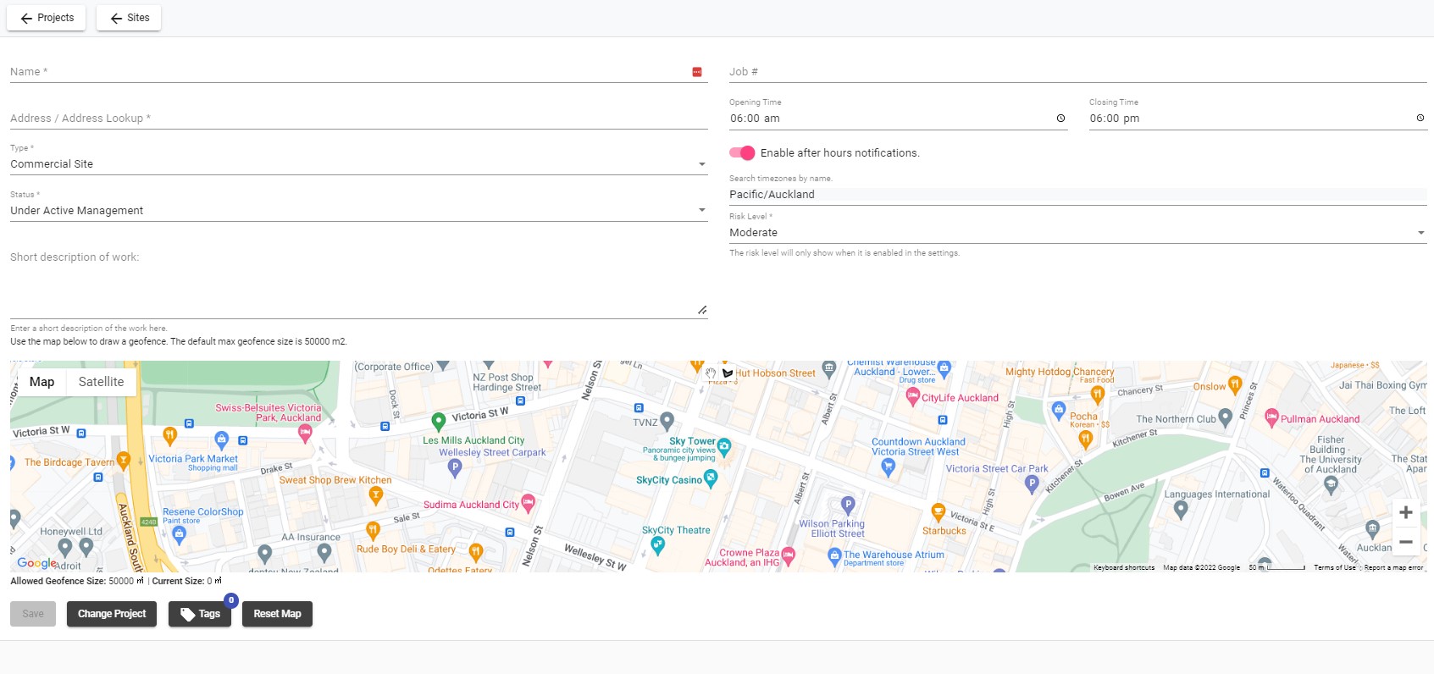Viewport: 1434px width, 674px height.
Task: Zoom in on the map
Action: click(1405, 512)
